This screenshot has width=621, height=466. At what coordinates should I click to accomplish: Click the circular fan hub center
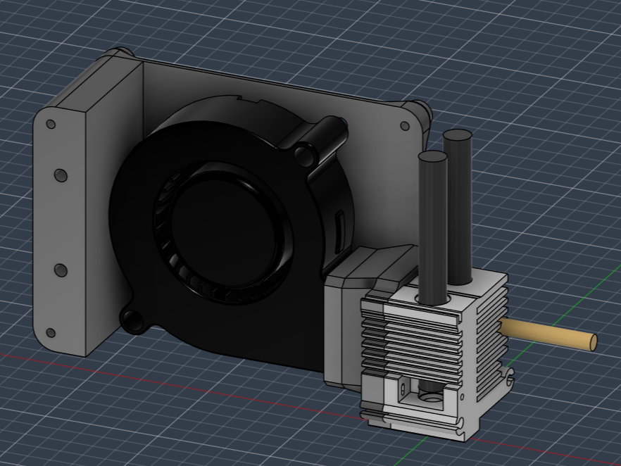[222, 232]
